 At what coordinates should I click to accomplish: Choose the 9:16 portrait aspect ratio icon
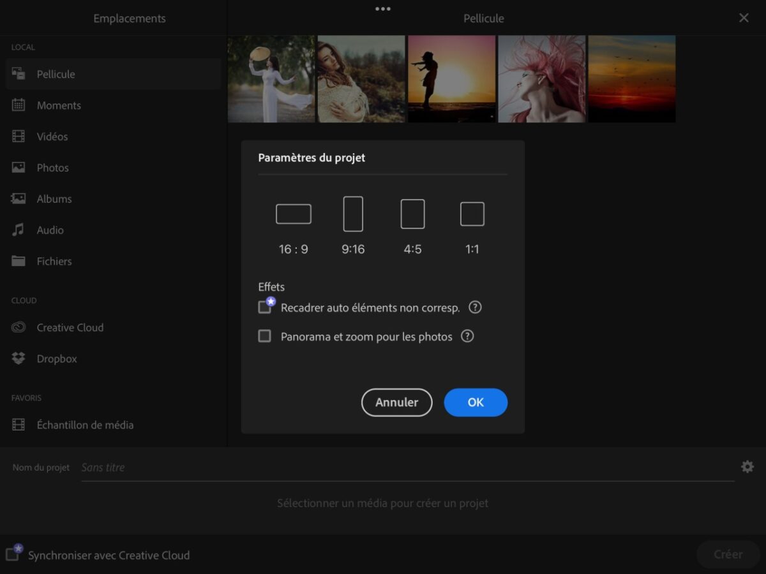353,214
